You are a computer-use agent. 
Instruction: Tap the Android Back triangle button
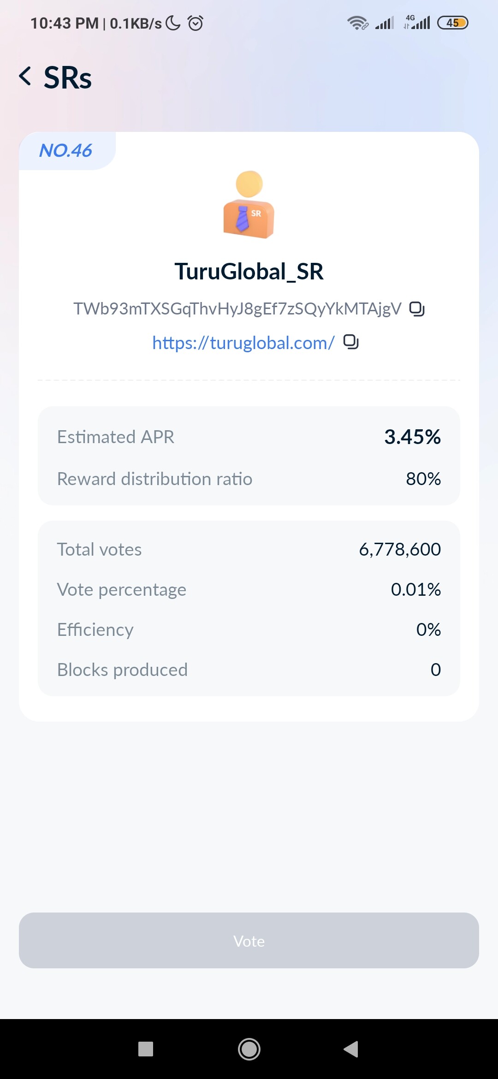351,1049
